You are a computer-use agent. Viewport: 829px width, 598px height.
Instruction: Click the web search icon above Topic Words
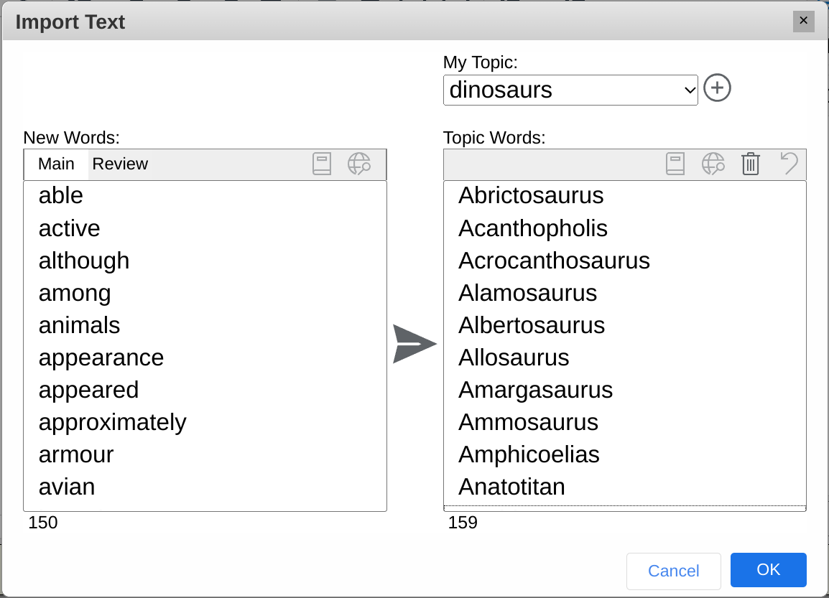[713, 164]
